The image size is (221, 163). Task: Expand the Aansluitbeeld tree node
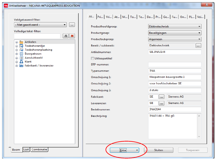point(17,58)
